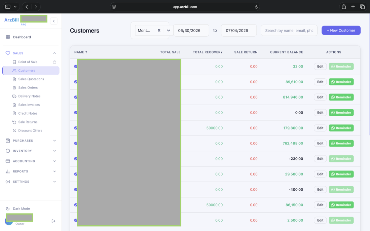Send Reminder to customer with balance 89,610.00
370x231 pixels.
pyautogui.click(x=341, y=82)
